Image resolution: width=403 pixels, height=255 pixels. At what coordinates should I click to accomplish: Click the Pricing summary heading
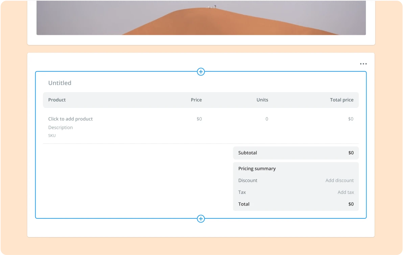[x=257, y=169]
